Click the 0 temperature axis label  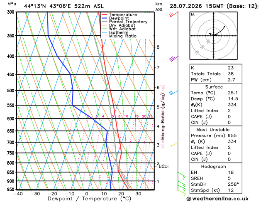coord(87,194)
